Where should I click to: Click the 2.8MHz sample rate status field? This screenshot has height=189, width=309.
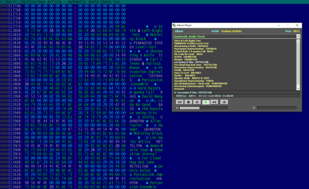click(192, 96)
